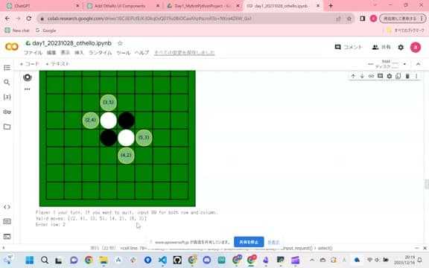Collapse the Colab header with chevron
Image resolution: width=429 pixels, height=268 pixels.
click(x=418, y=64)
